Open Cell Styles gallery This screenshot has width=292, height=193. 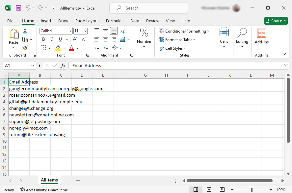pyautogui.click(x=172, y=48)
